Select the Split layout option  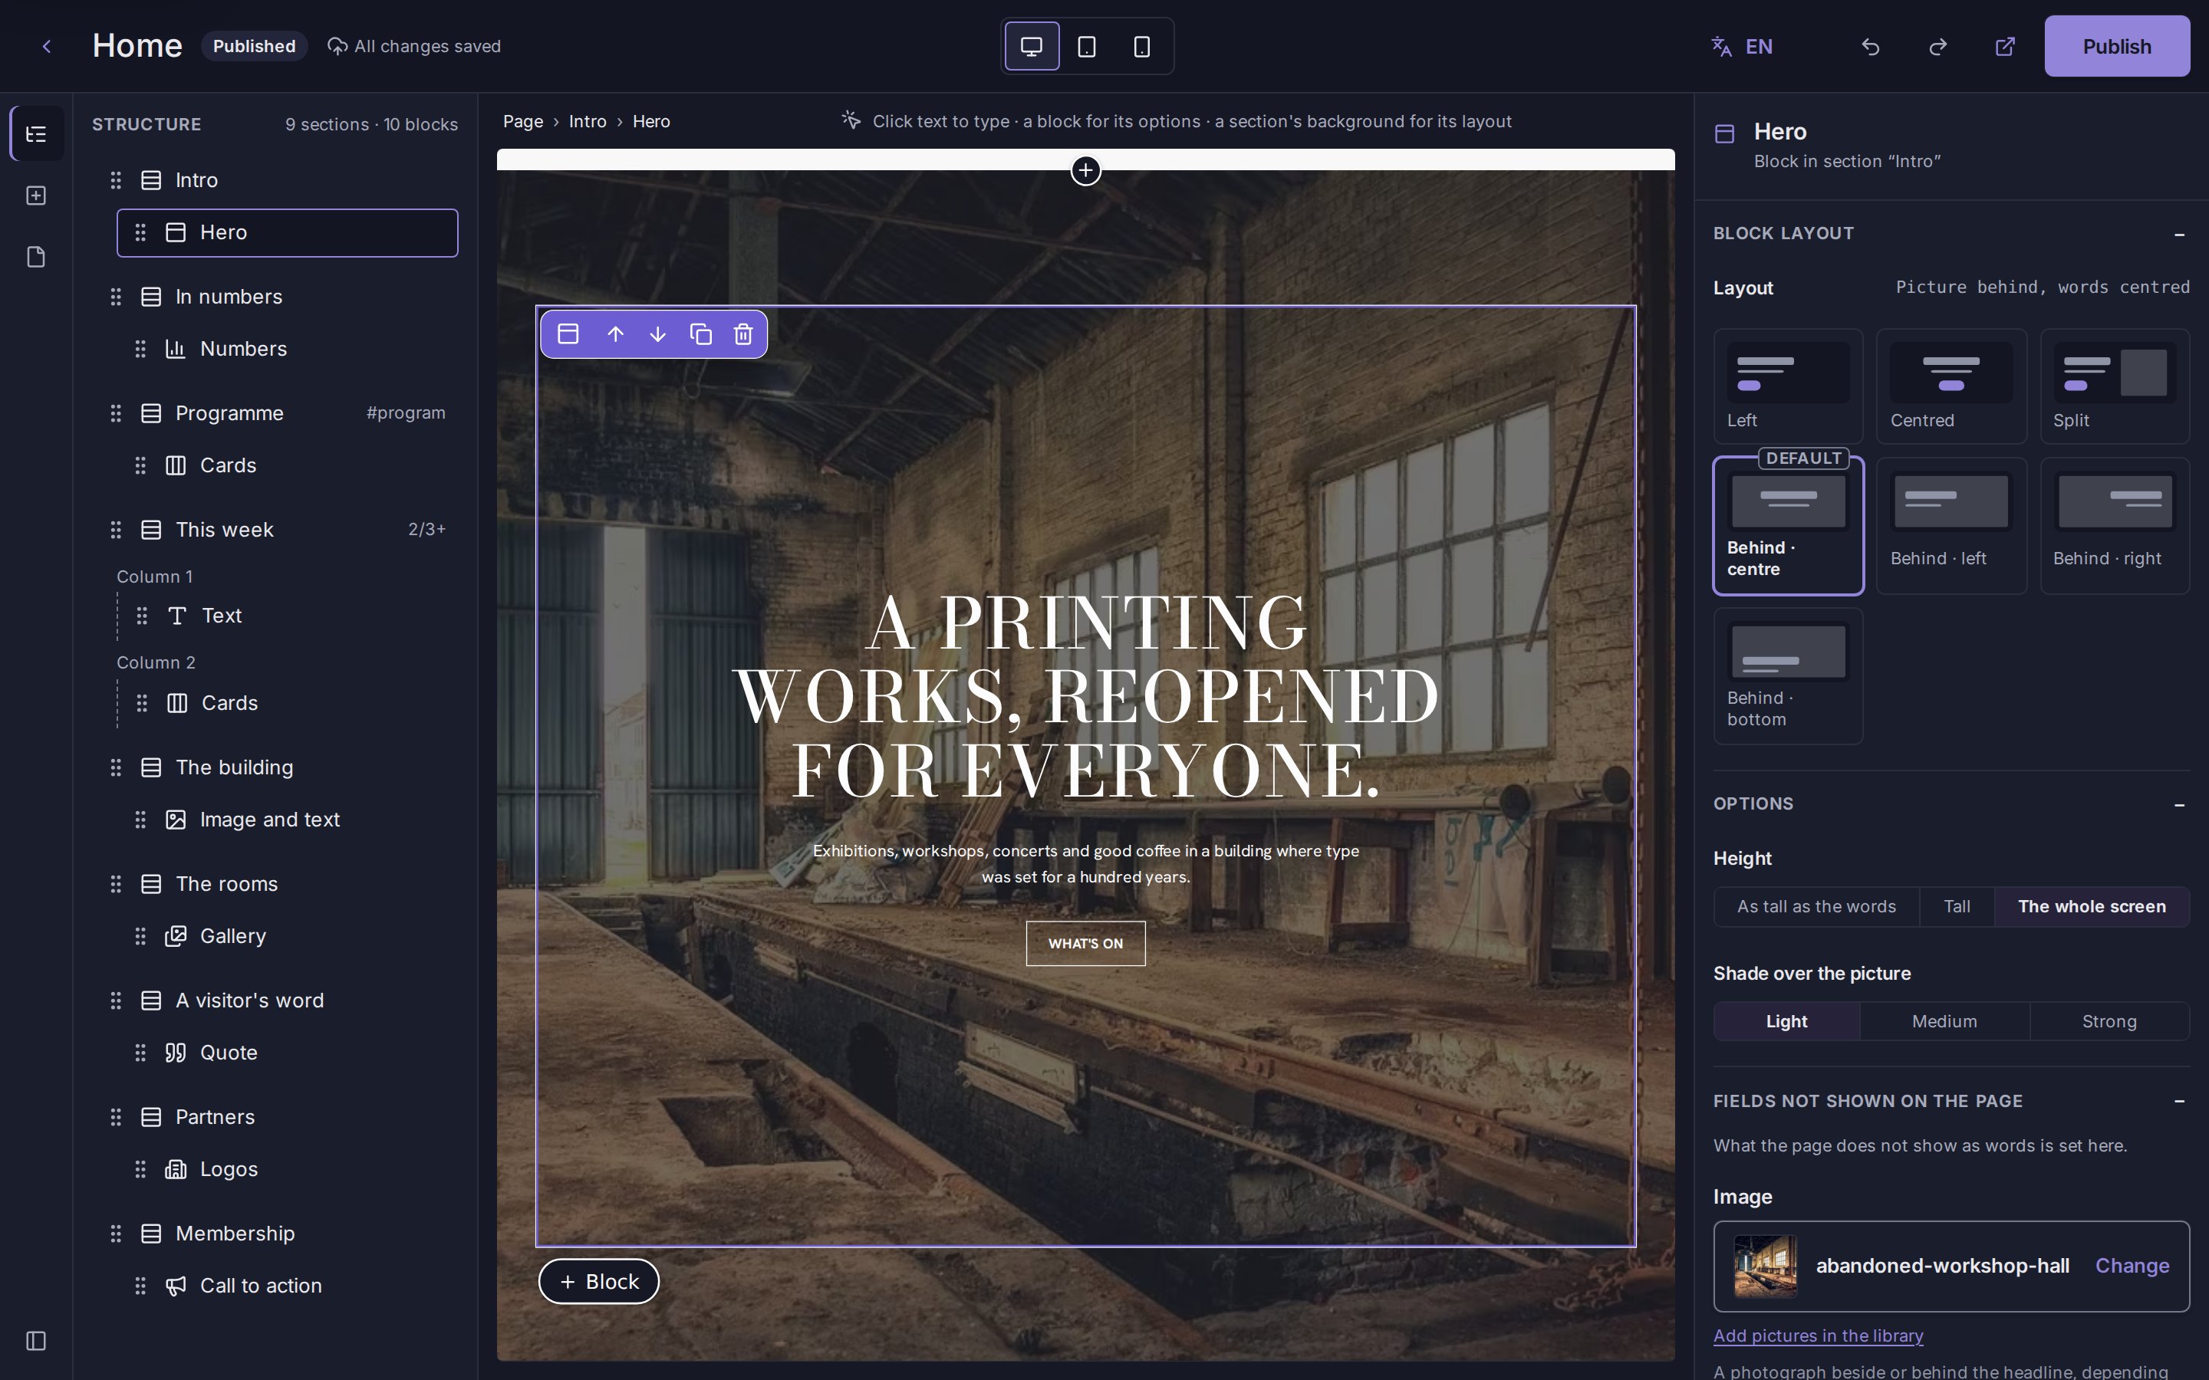pyautogui.click(x=2114, y=386)
